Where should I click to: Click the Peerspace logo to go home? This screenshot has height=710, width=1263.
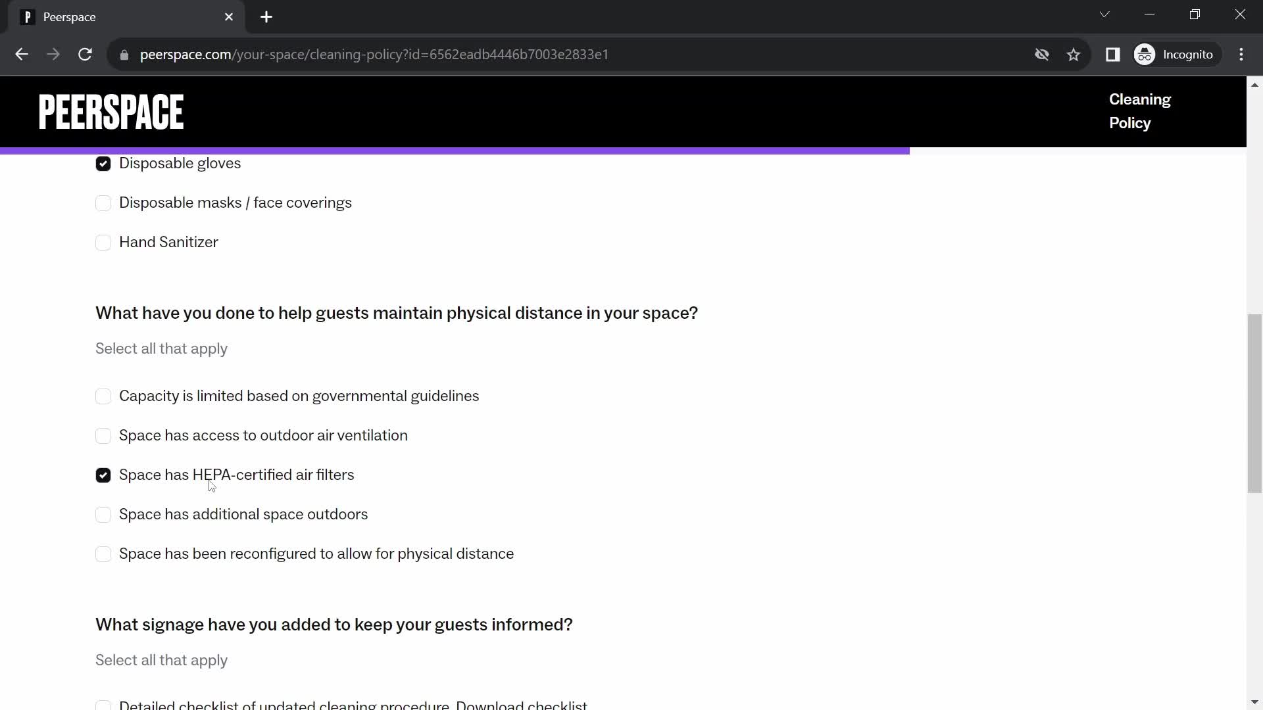coord(111,111)
